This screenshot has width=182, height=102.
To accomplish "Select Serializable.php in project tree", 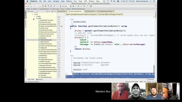I will pyautogui.click(x=45, y=73).
